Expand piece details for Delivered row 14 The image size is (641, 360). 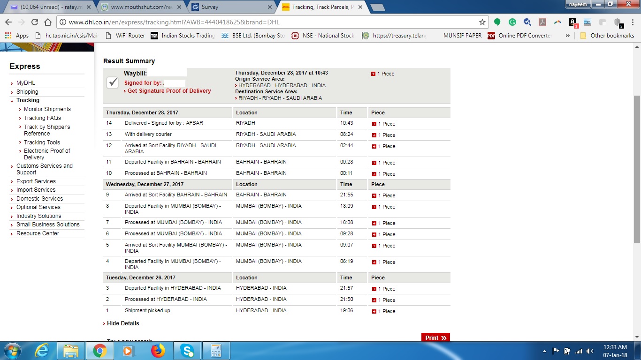click(374, 124)
